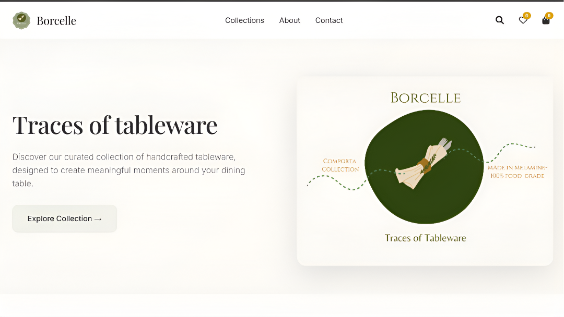Open the Collections menu item
564x317 pixels.
[x=244, y=20]
